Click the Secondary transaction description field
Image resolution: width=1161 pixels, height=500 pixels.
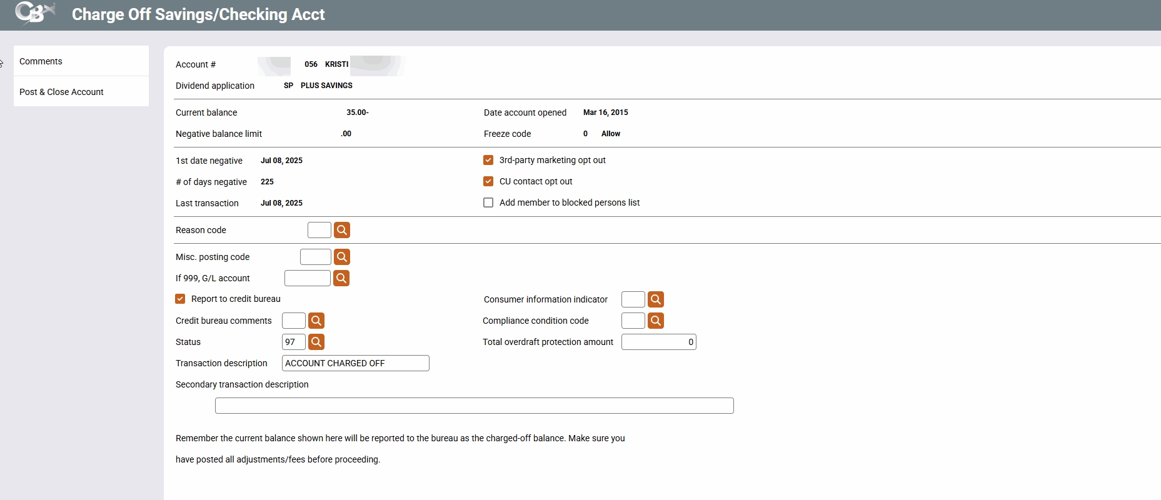[x=474, y=406]
